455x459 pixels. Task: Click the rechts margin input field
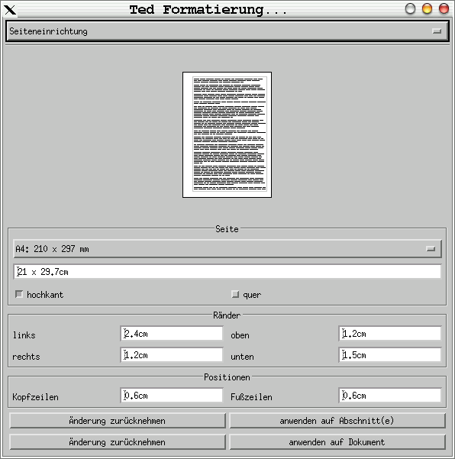point(172,355)
